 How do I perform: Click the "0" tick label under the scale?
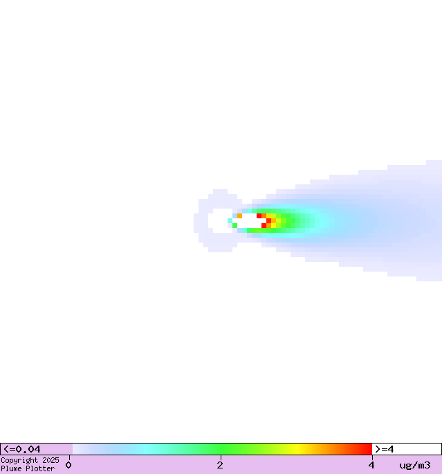tap(68, 465)
